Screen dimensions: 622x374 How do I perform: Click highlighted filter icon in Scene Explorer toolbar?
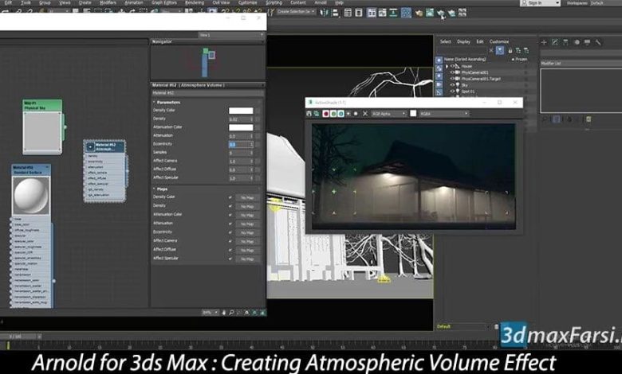tap(500, 51)
